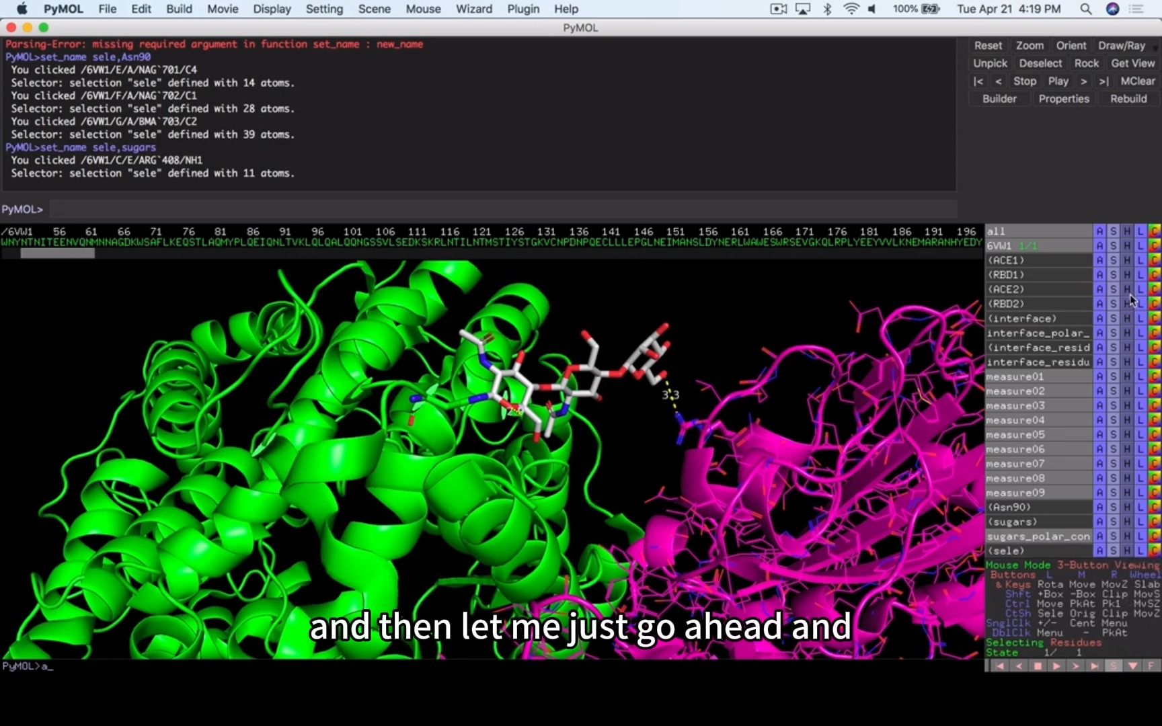Open the Builder panel button
1162x726 pixels.
(x=999, y=99)
